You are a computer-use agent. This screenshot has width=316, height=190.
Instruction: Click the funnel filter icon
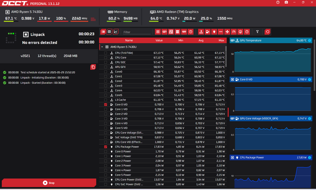pos(257,32)
